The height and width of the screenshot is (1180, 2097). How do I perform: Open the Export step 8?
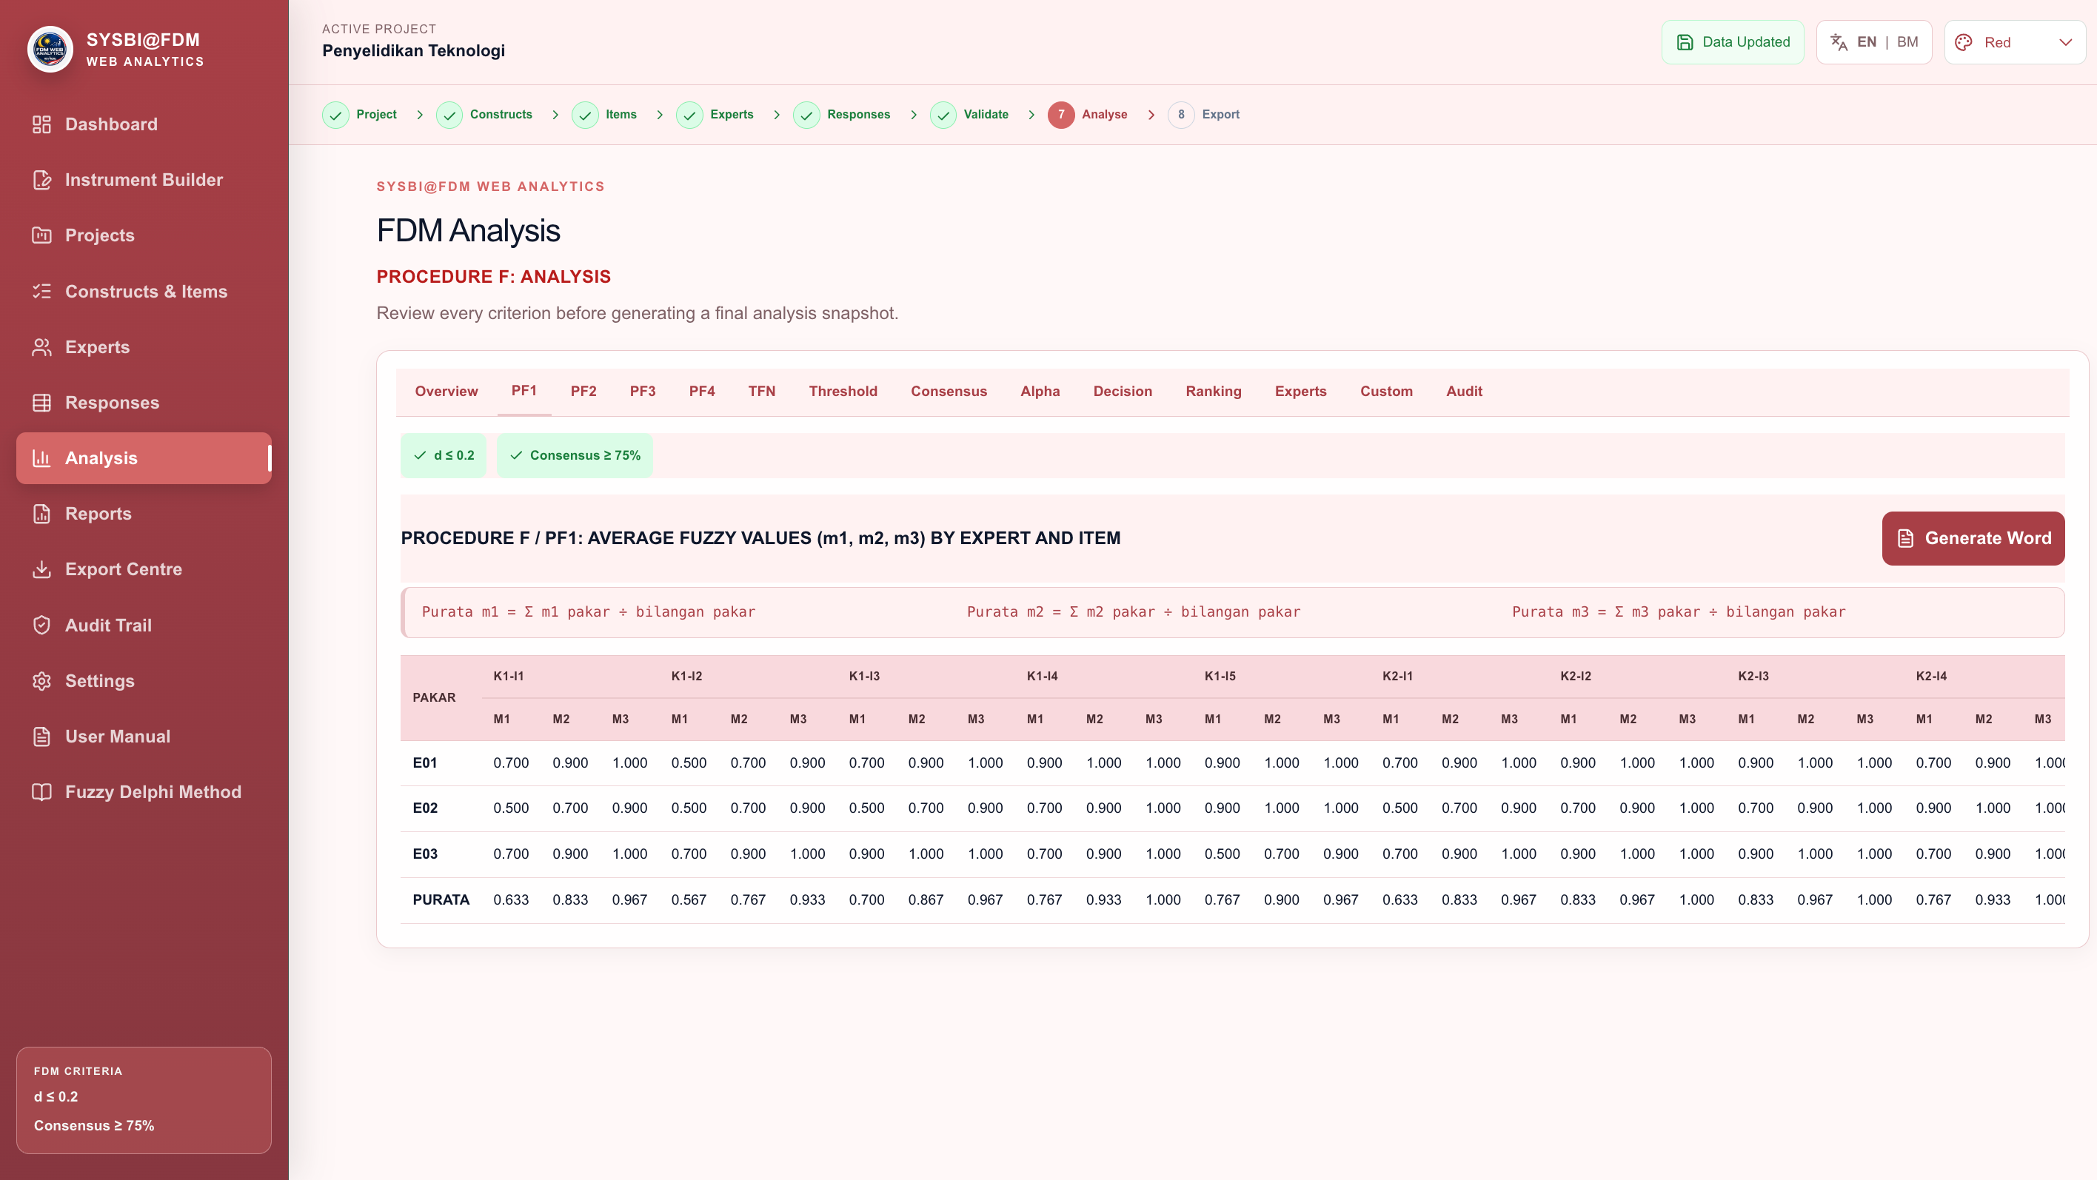tap(1204, 115)
